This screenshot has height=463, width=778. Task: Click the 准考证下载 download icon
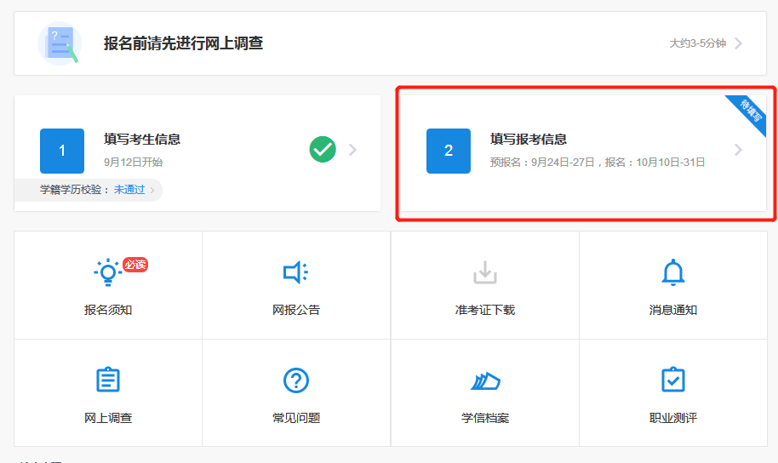click(484, 272)
